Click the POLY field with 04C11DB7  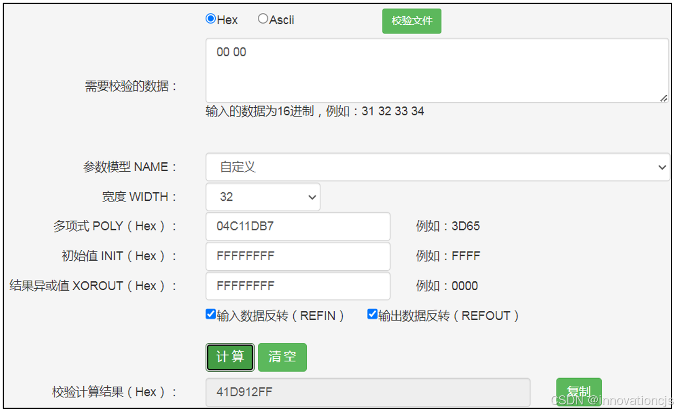pyautogui.click(x=298, y=226)
